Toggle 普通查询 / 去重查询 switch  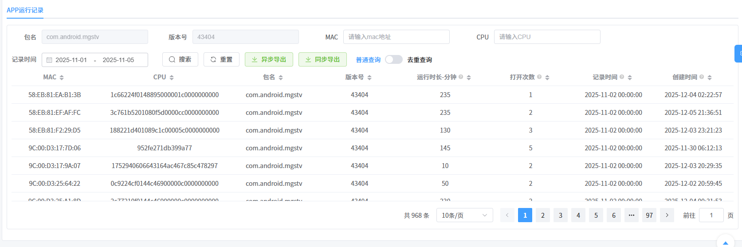click(x=394, y=59)
